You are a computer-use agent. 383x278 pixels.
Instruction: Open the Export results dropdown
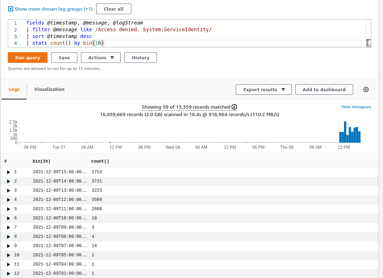[263, 89]
